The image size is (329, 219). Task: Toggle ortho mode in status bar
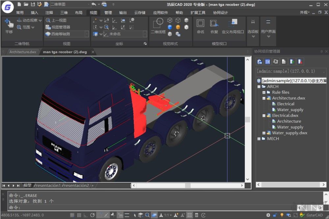pos(86,215)
